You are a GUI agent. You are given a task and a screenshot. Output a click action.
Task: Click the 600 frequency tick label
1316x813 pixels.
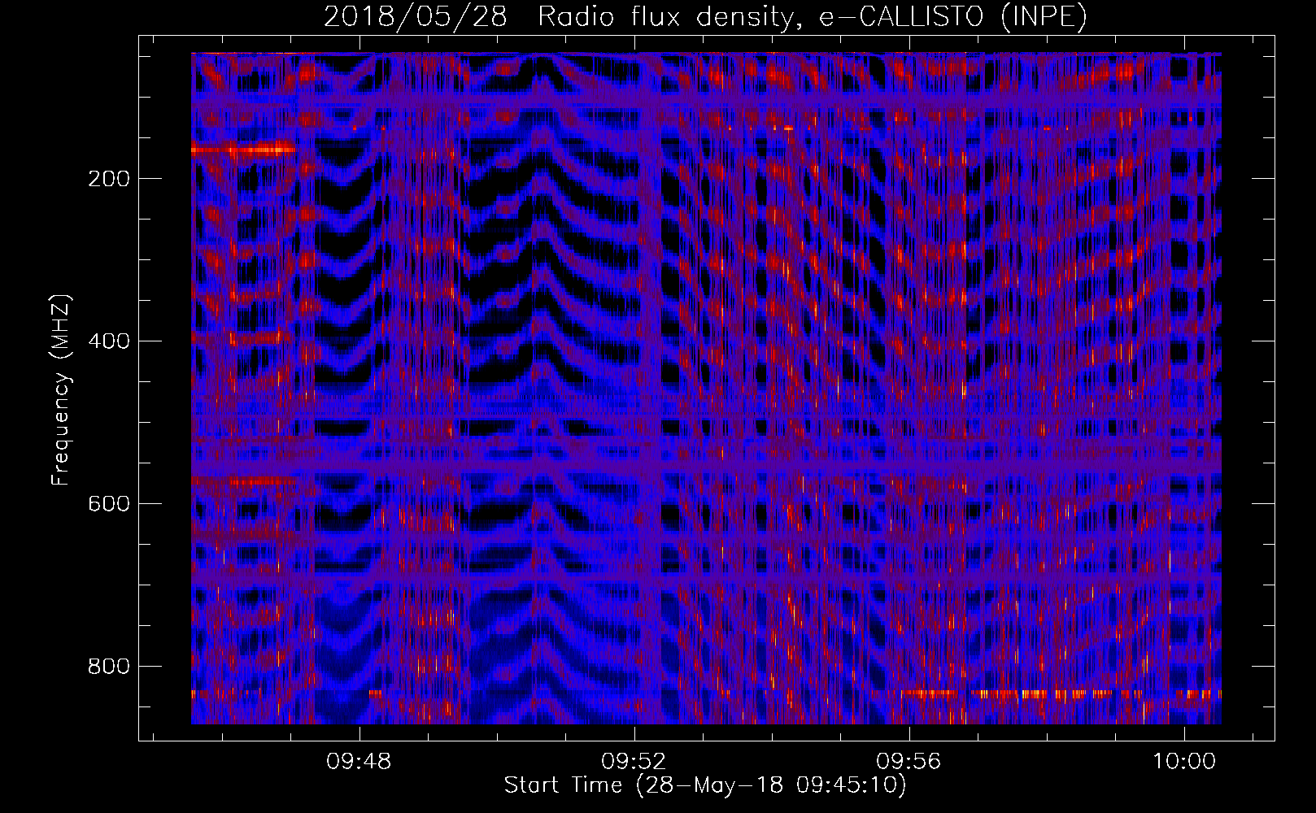tap(109, 504)
